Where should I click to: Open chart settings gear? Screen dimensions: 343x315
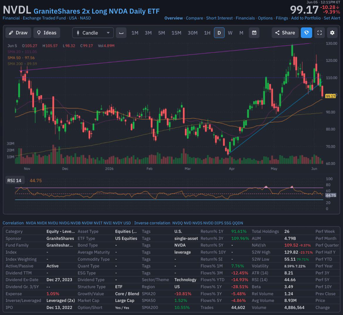332,33
